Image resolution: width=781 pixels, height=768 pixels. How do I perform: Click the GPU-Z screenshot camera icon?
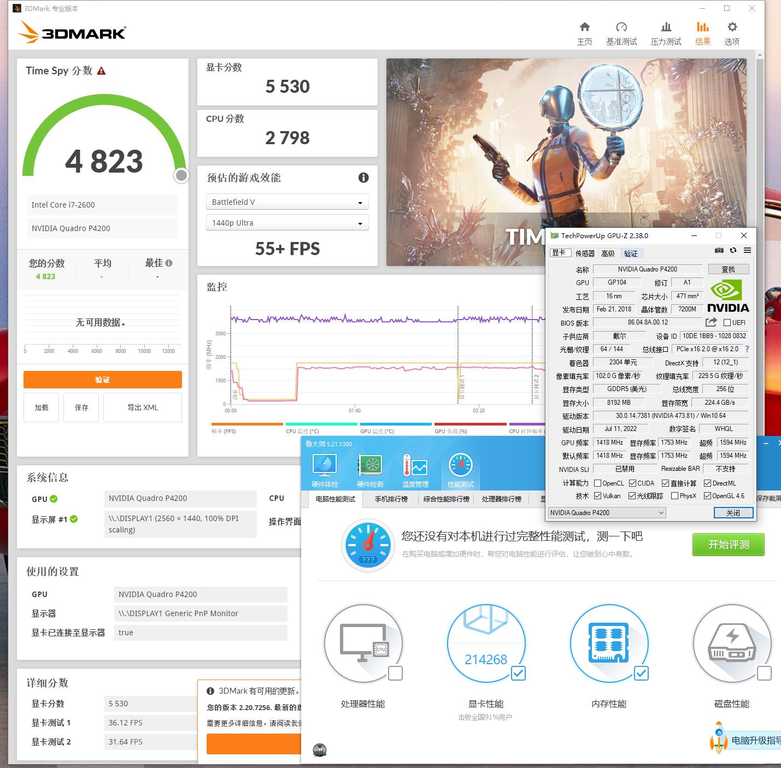click(x=719, y=251)
